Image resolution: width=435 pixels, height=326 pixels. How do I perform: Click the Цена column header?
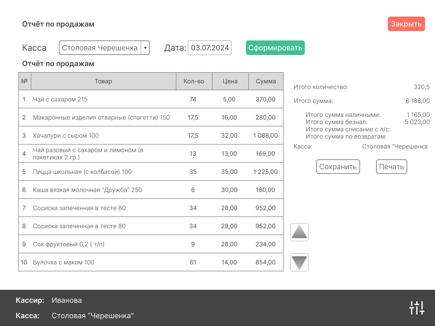(x=230, y=81)
